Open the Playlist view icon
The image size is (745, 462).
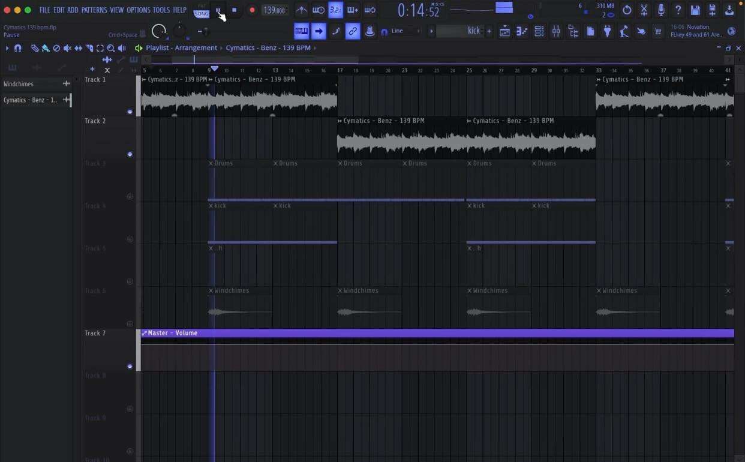tap(505, 31)
